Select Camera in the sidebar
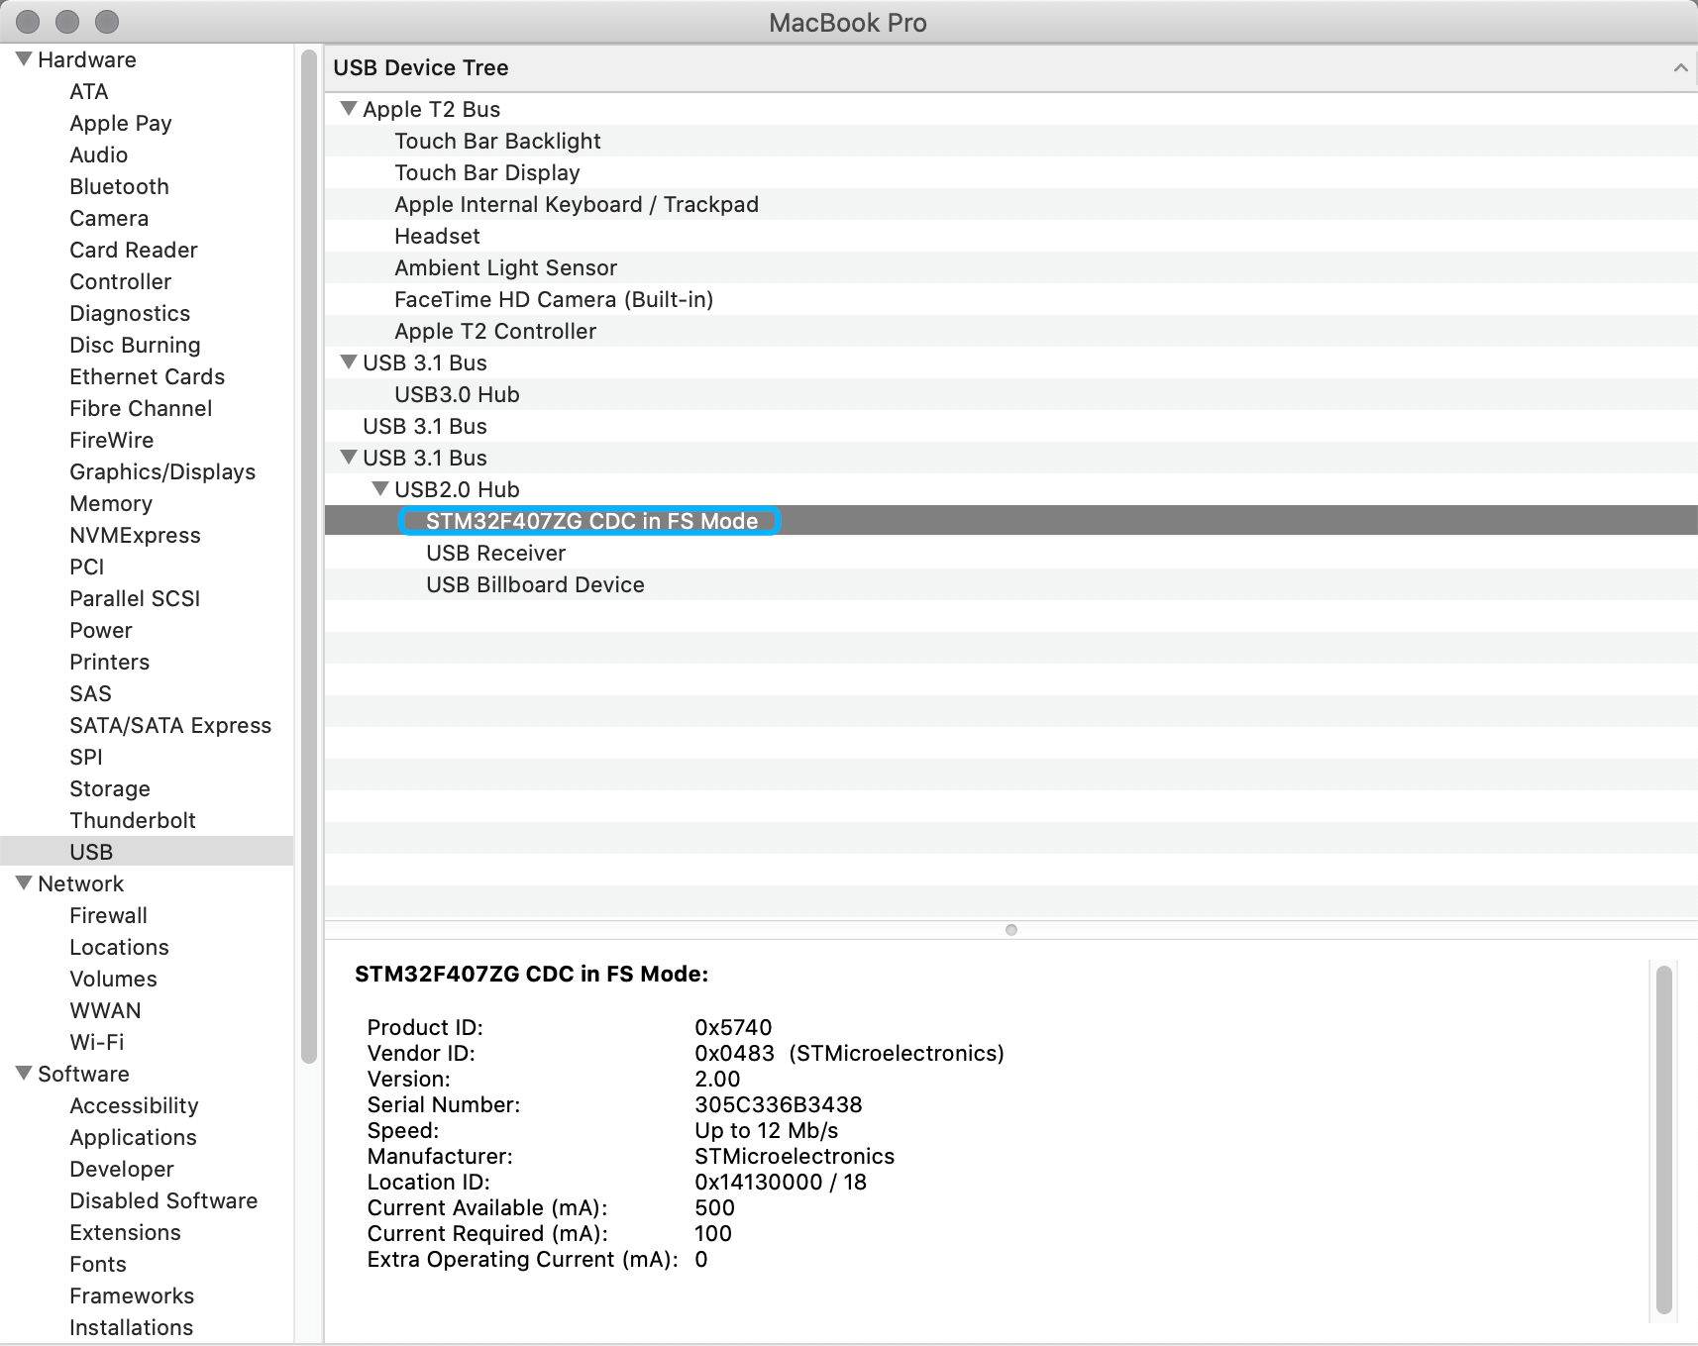1698x1346 pixels. [x=109, y=218]
